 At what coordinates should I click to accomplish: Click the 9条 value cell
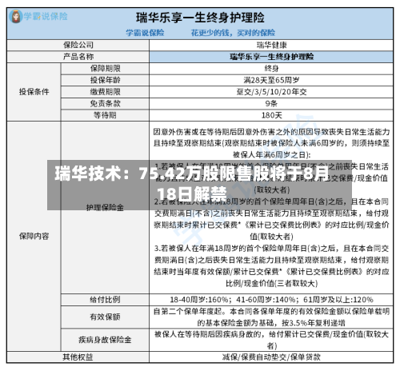pyautogui.click(x=271, y=103)
